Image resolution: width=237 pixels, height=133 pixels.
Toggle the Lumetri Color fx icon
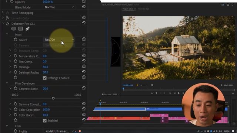click(8, 18)
